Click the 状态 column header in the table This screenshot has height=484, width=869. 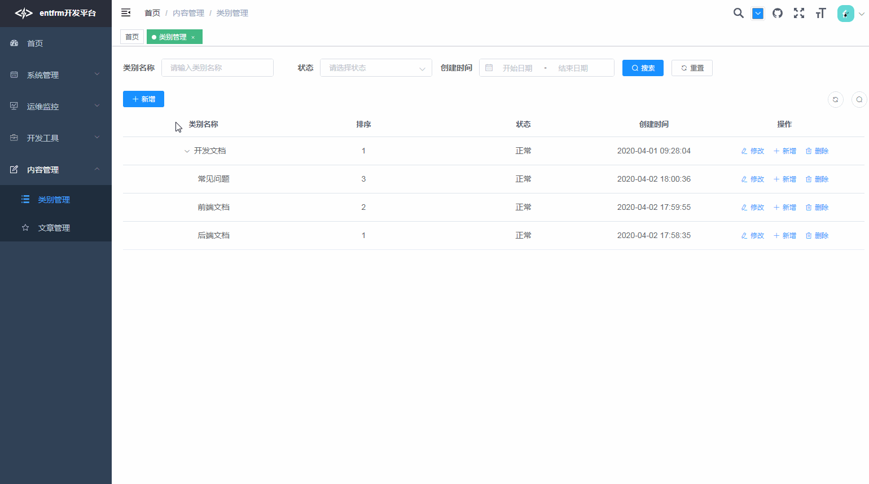(523, 124)
